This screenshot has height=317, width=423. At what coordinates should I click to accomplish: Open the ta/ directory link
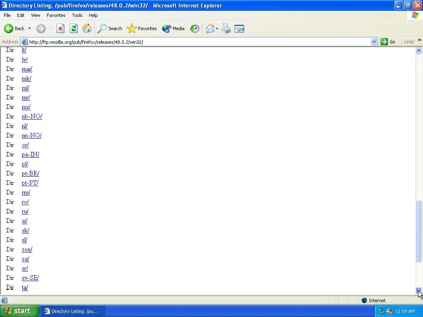tap(25, 287)
